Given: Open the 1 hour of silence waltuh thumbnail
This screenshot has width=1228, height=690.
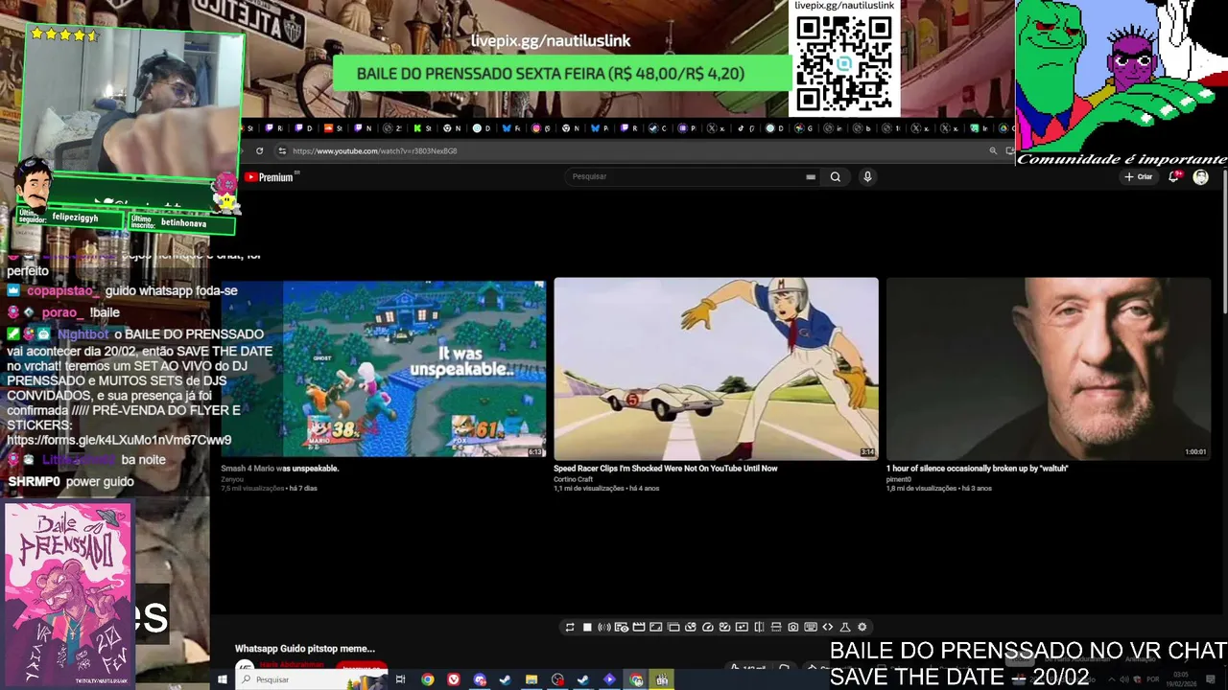Looking at the screenshot, I should (1048, 369).
